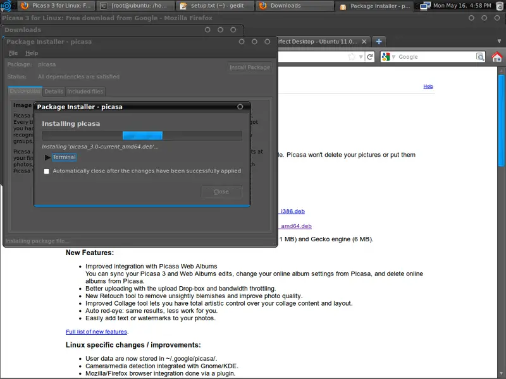Click the All dependencies are satisfied status text
Screen dimensions: 506x379
(78, 76)
